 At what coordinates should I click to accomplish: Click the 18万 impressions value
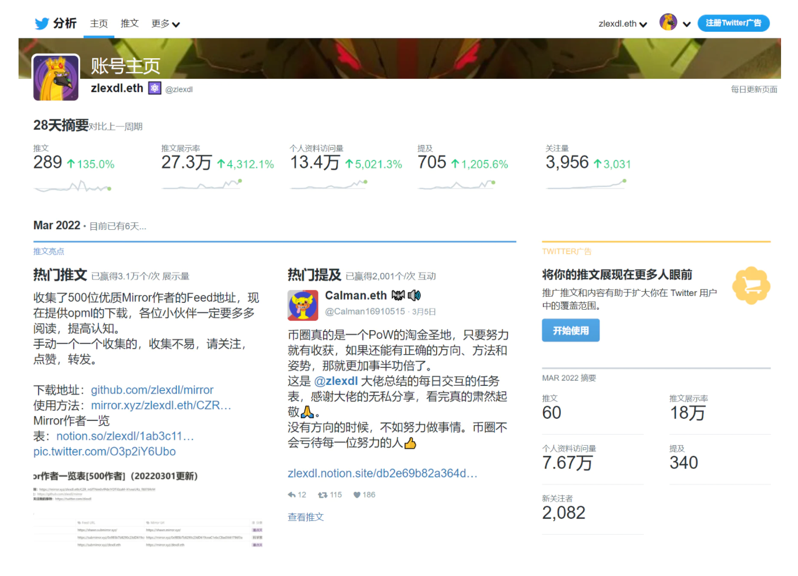pyautogui.click(x=687, y=413)
